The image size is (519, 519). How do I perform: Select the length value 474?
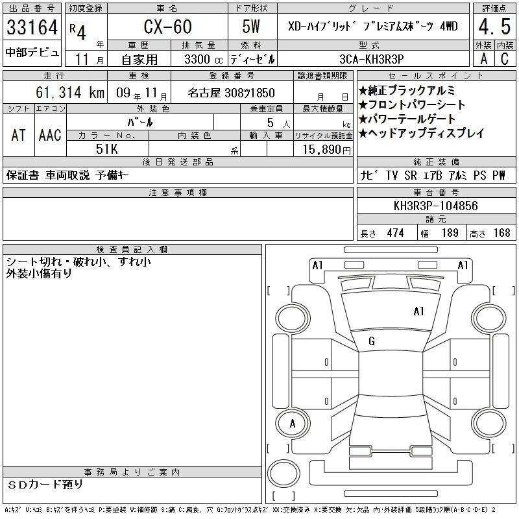coord(396,233)
